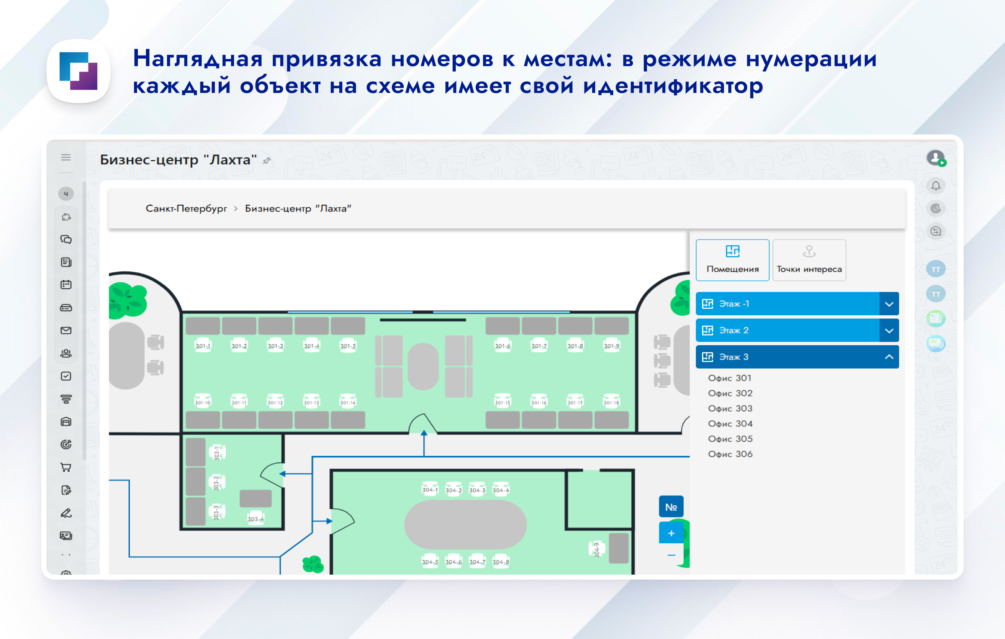Screen dimensions: 1005x639
Task: Click the Этаж -1 floor header label
Action: (734, 304)
